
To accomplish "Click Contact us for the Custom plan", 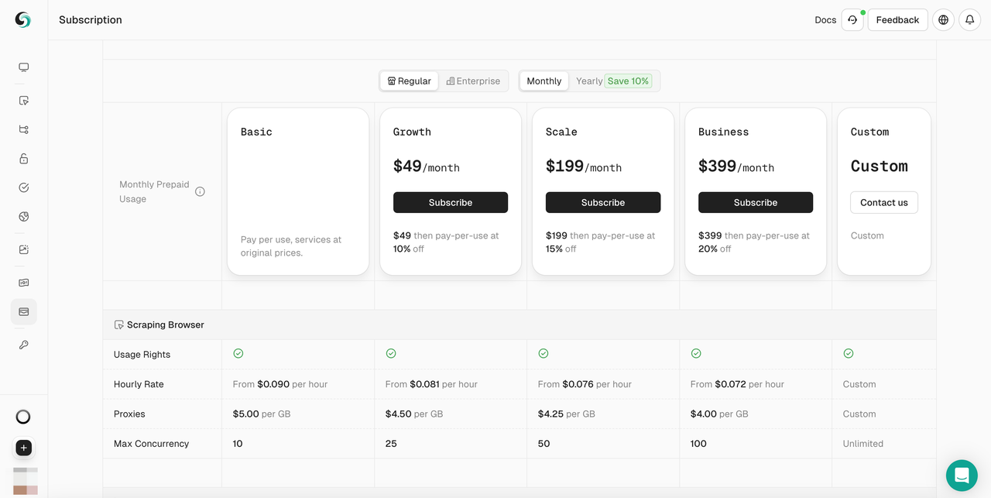I will coord(884,202).
